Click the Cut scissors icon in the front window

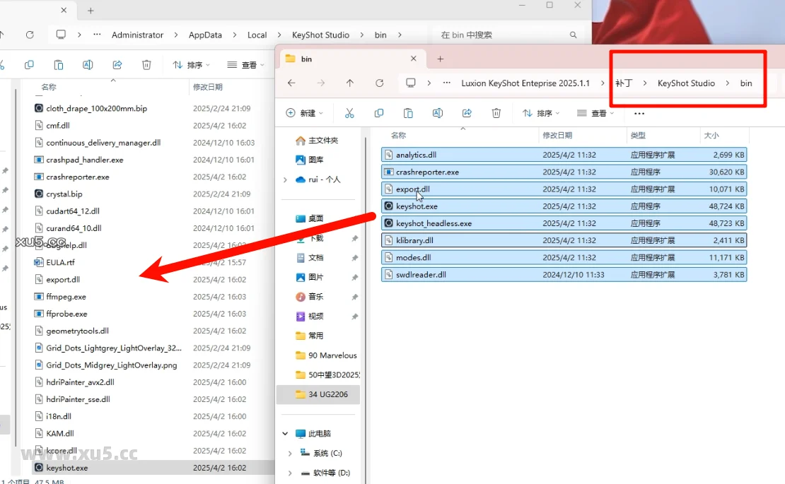(349, 113)
